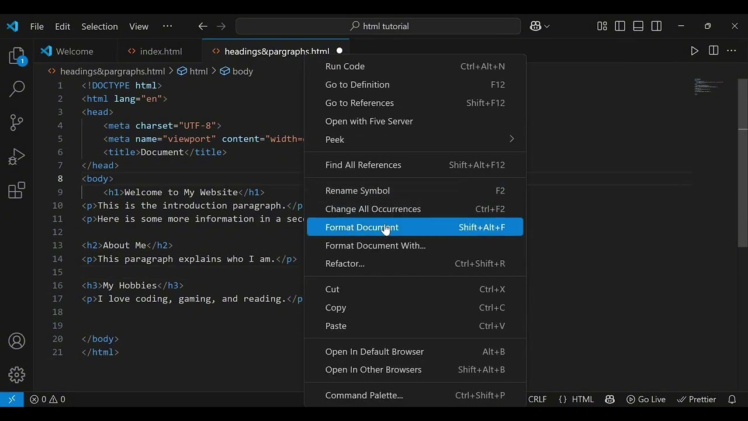
Task: Expand the Peek submenu arrow
Action: point(511,139)
